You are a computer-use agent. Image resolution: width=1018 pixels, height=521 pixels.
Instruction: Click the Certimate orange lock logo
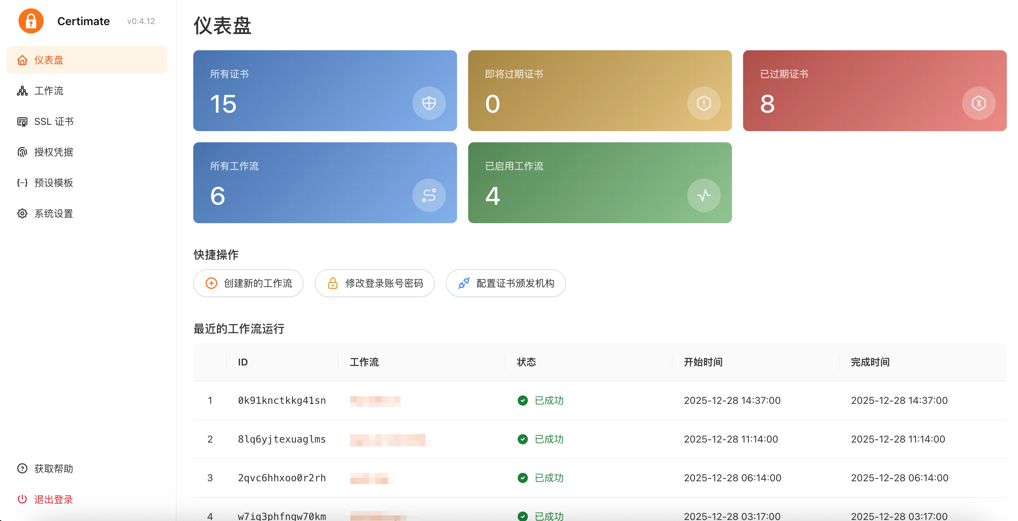(31, 21)
